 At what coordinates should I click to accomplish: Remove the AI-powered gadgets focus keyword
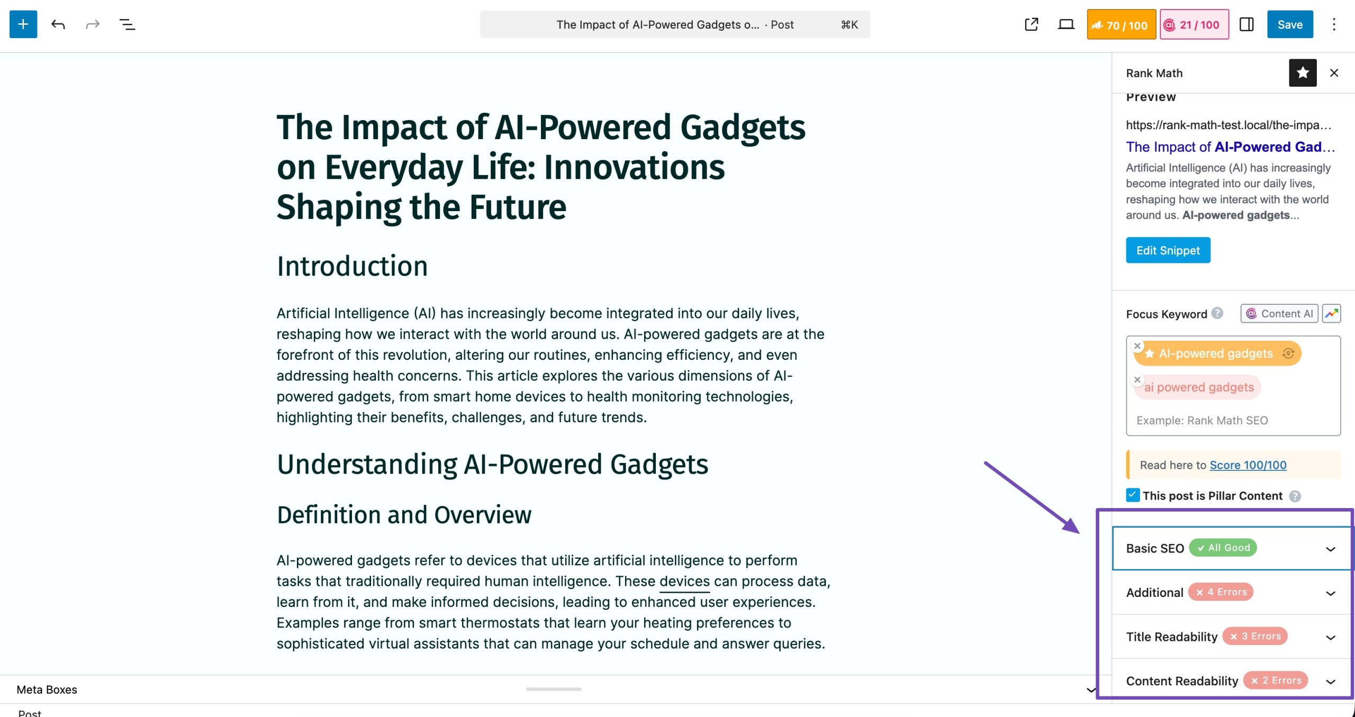click(x=1137, y=346)
